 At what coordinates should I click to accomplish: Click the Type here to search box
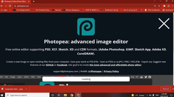(x=27, y=95)
